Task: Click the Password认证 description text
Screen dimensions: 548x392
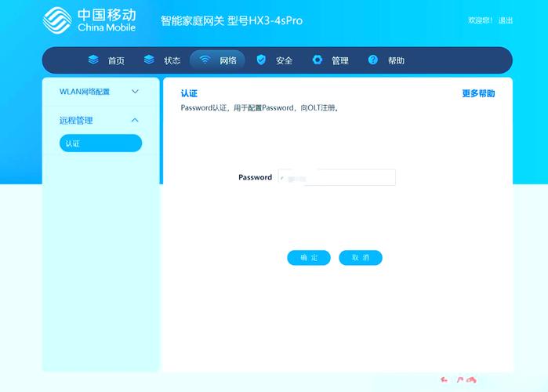Action: 259,108
